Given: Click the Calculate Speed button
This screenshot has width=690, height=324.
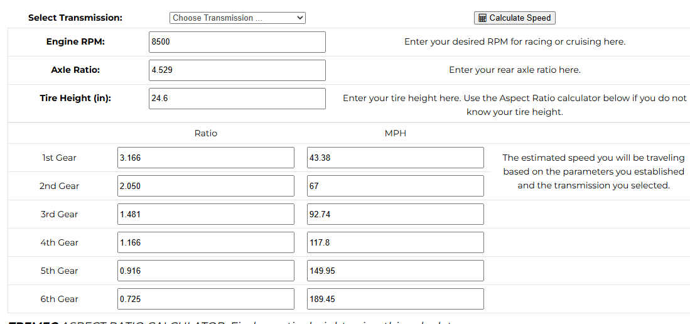Looking at the screenshot, I should pyautogui.click(x=514, y=18).
